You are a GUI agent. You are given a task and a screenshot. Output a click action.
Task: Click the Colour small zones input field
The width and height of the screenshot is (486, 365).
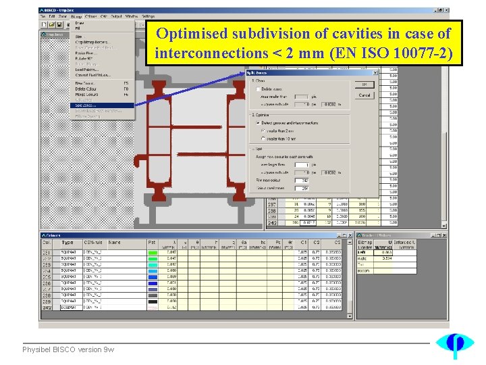pyautogui.click(x=302, y=188)
